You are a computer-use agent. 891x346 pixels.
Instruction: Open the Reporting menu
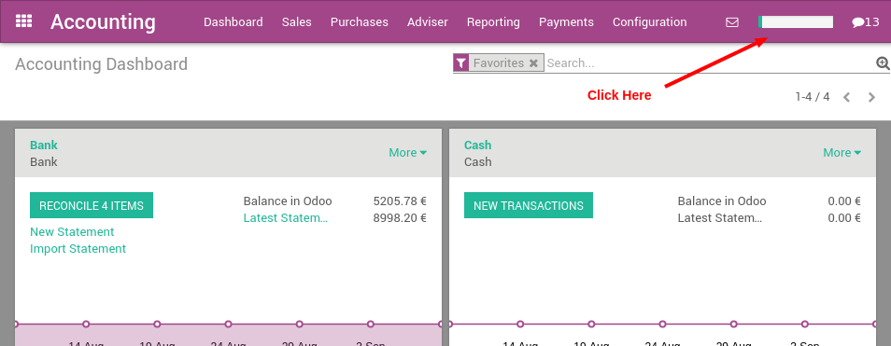[x=493, y=22]
